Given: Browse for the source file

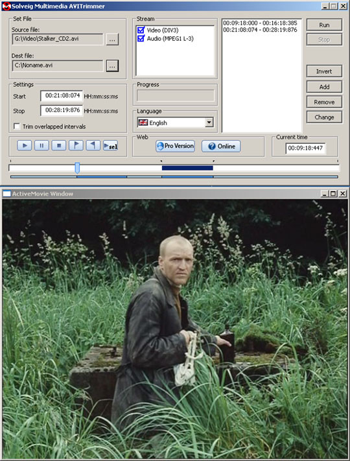Looking at the screenshot, I should click(x=112, y=39).
